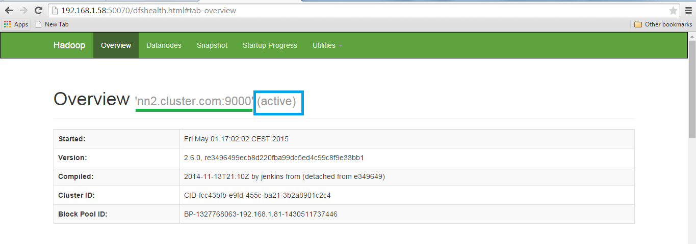Image resolution: width=696 pixels, height=244 pixels.
Task: Bookmark this page with the star icon
Action: [x=673, y=11]
